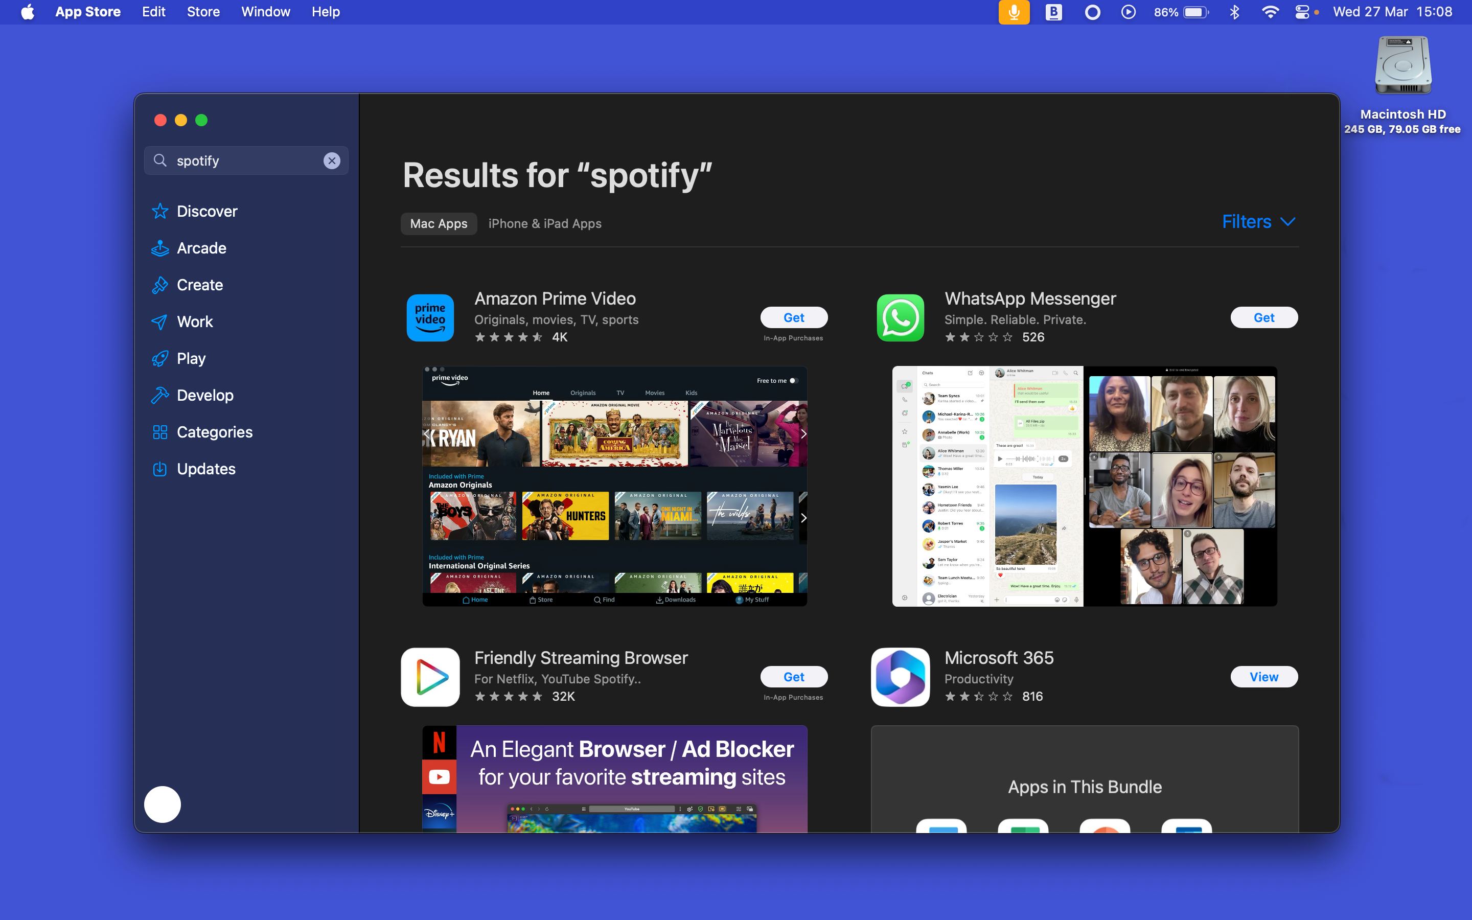Get Amazon Prime Video

[x=794, y=317]
